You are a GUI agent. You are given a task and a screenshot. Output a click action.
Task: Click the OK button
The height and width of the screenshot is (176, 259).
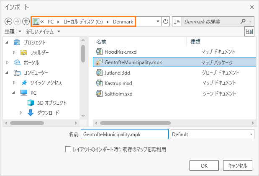pyautogui.click(x=204, y=166)
